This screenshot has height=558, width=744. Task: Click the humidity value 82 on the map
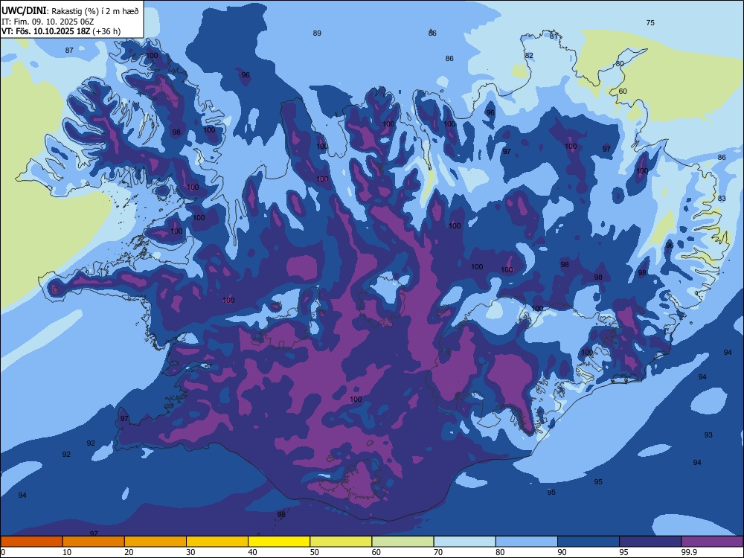tap(529, 56)
